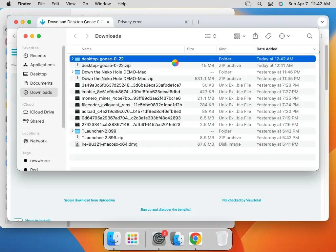Open Network location in sidebar
This screenshot has height=252, width=336.
(39, 141)
